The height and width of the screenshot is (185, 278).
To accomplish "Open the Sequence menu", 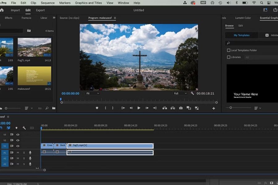I will [x=48, y=3].
